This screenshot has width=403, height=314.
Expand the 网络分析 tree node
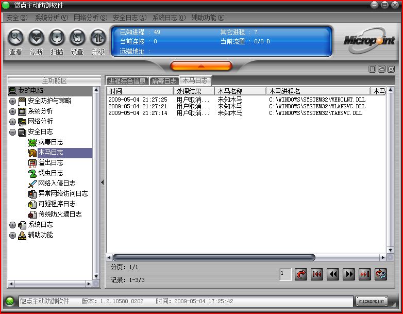pos(12,122)
